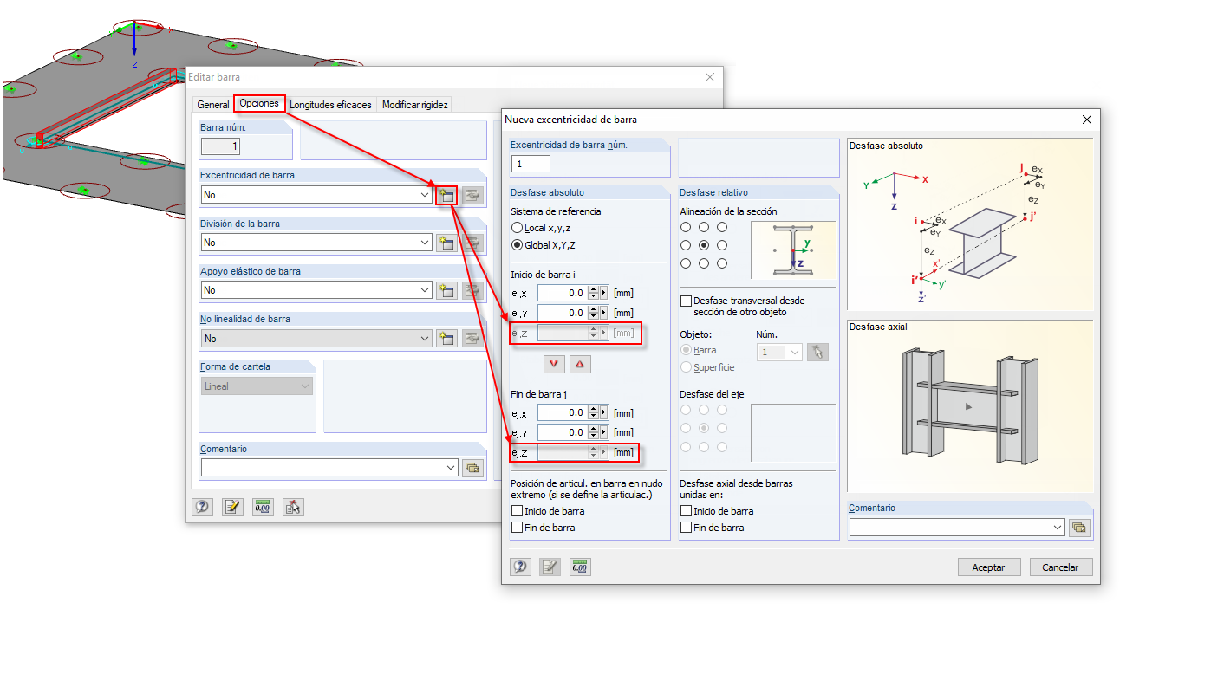The width and height of the screenshot is (1224, 687).
Task: Switch to the Opciones tab
Action: coord(259,103)
